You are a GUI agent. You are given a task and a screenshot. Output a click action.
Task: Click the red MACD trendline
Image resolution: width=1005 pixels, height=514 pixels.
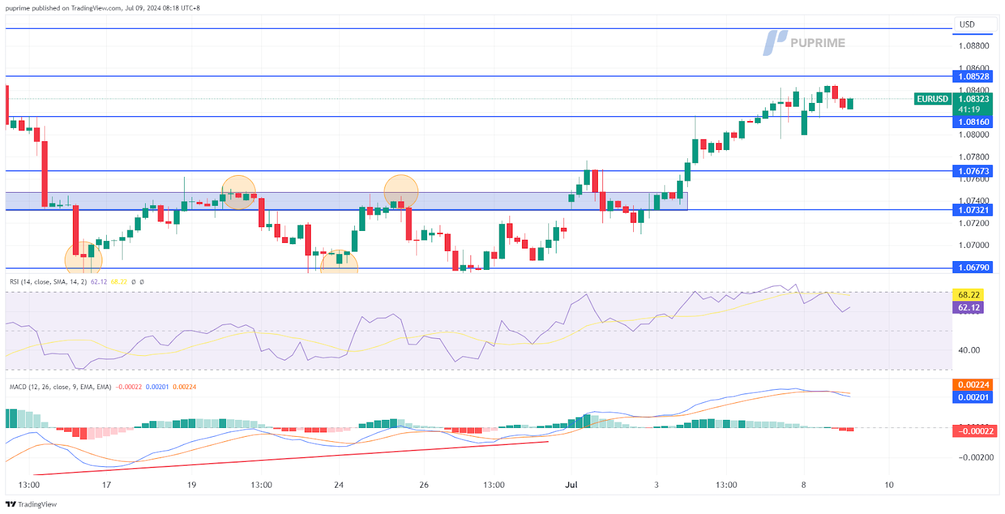[290, 458]
